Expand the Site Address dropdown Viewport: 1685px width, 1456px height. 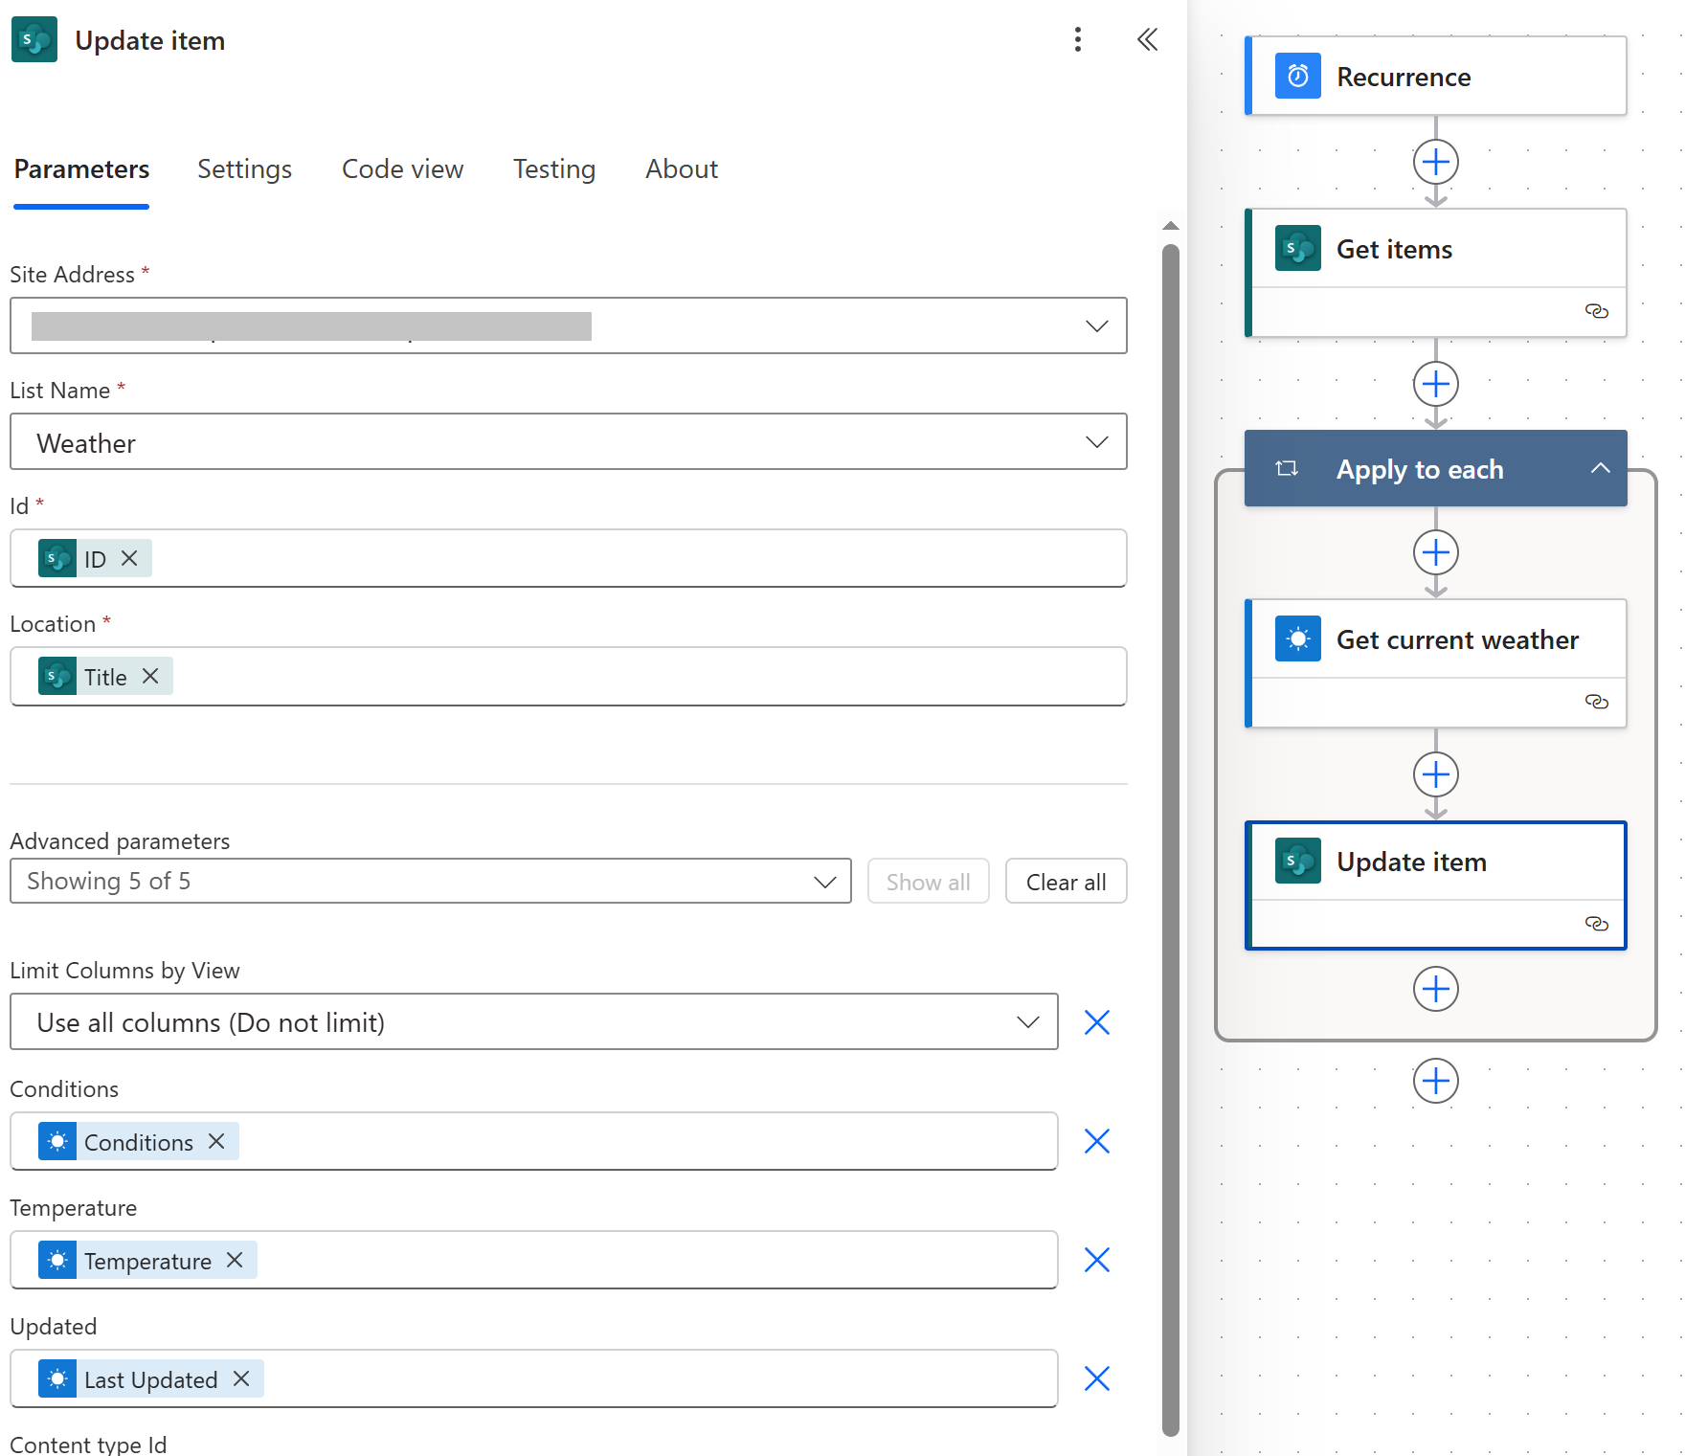[1096, 326]
